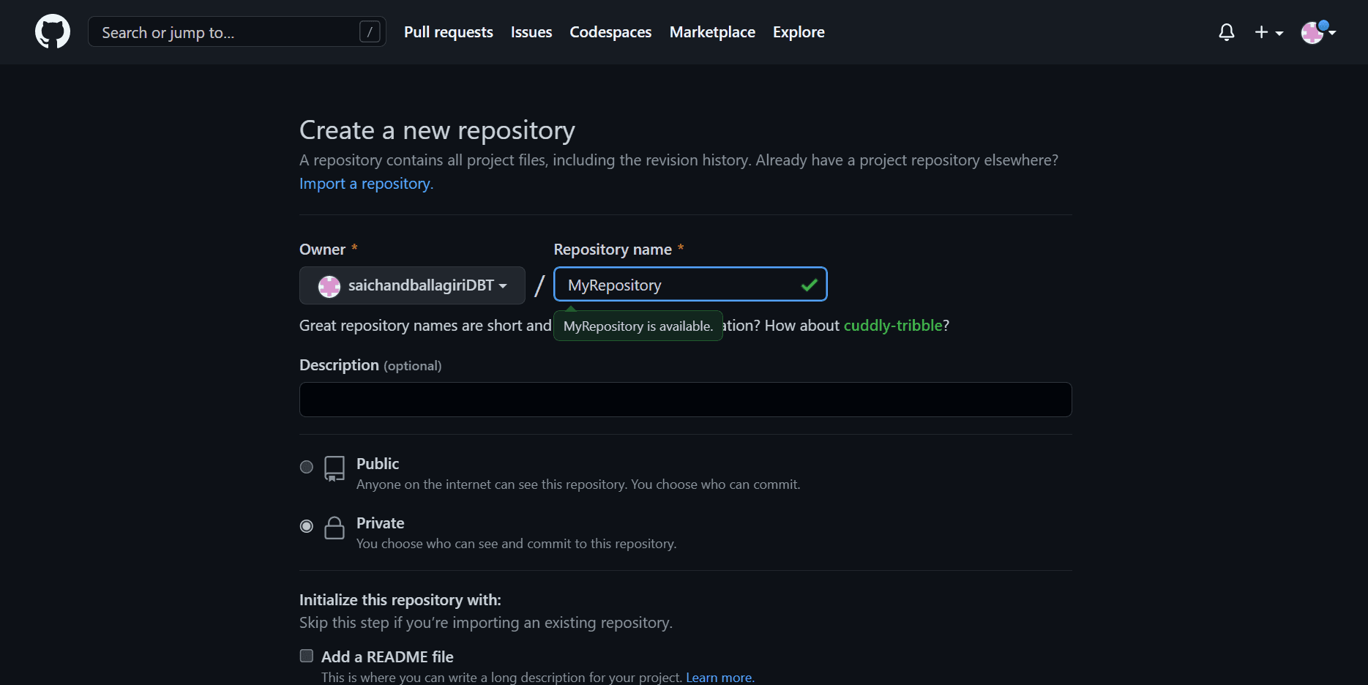Open the notifications bell

point(1227,32)
